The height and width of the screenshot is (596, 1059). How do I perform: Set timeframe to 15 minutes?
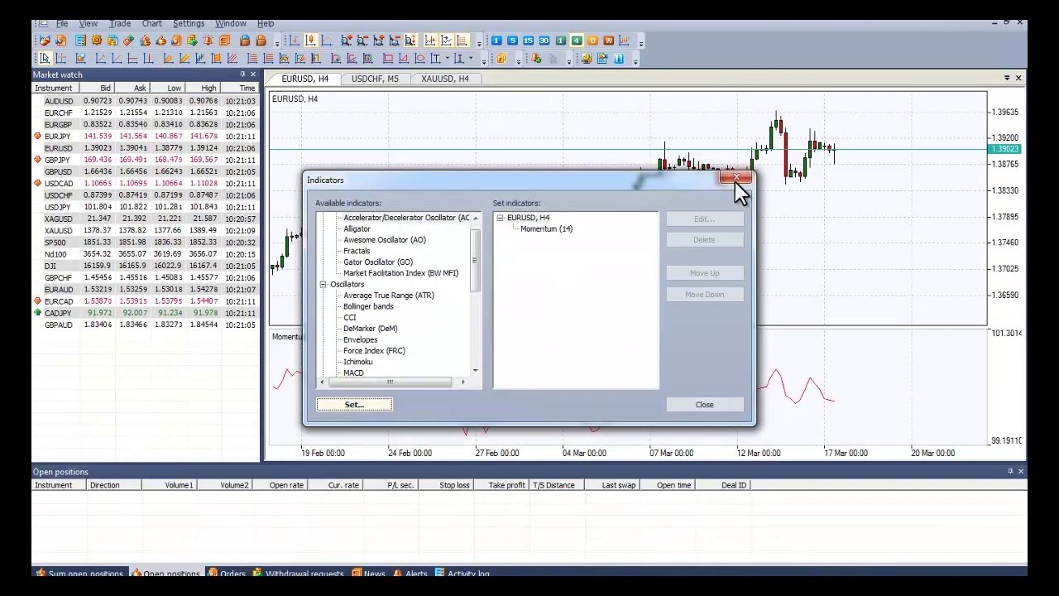pos(528,41)
